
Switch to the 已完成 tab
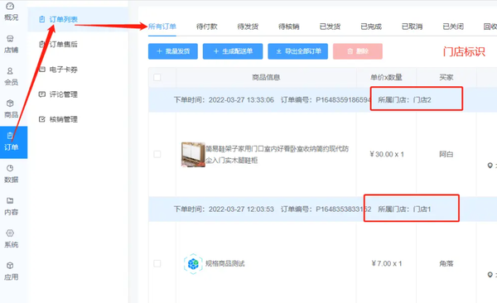pos(371,26)
